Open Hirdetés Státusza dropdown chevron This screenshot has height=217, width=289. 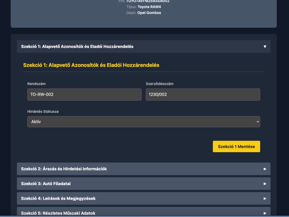coord(258,122)
